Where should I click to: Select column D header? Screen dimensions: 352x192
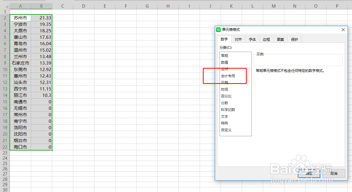tap(84, 6)
